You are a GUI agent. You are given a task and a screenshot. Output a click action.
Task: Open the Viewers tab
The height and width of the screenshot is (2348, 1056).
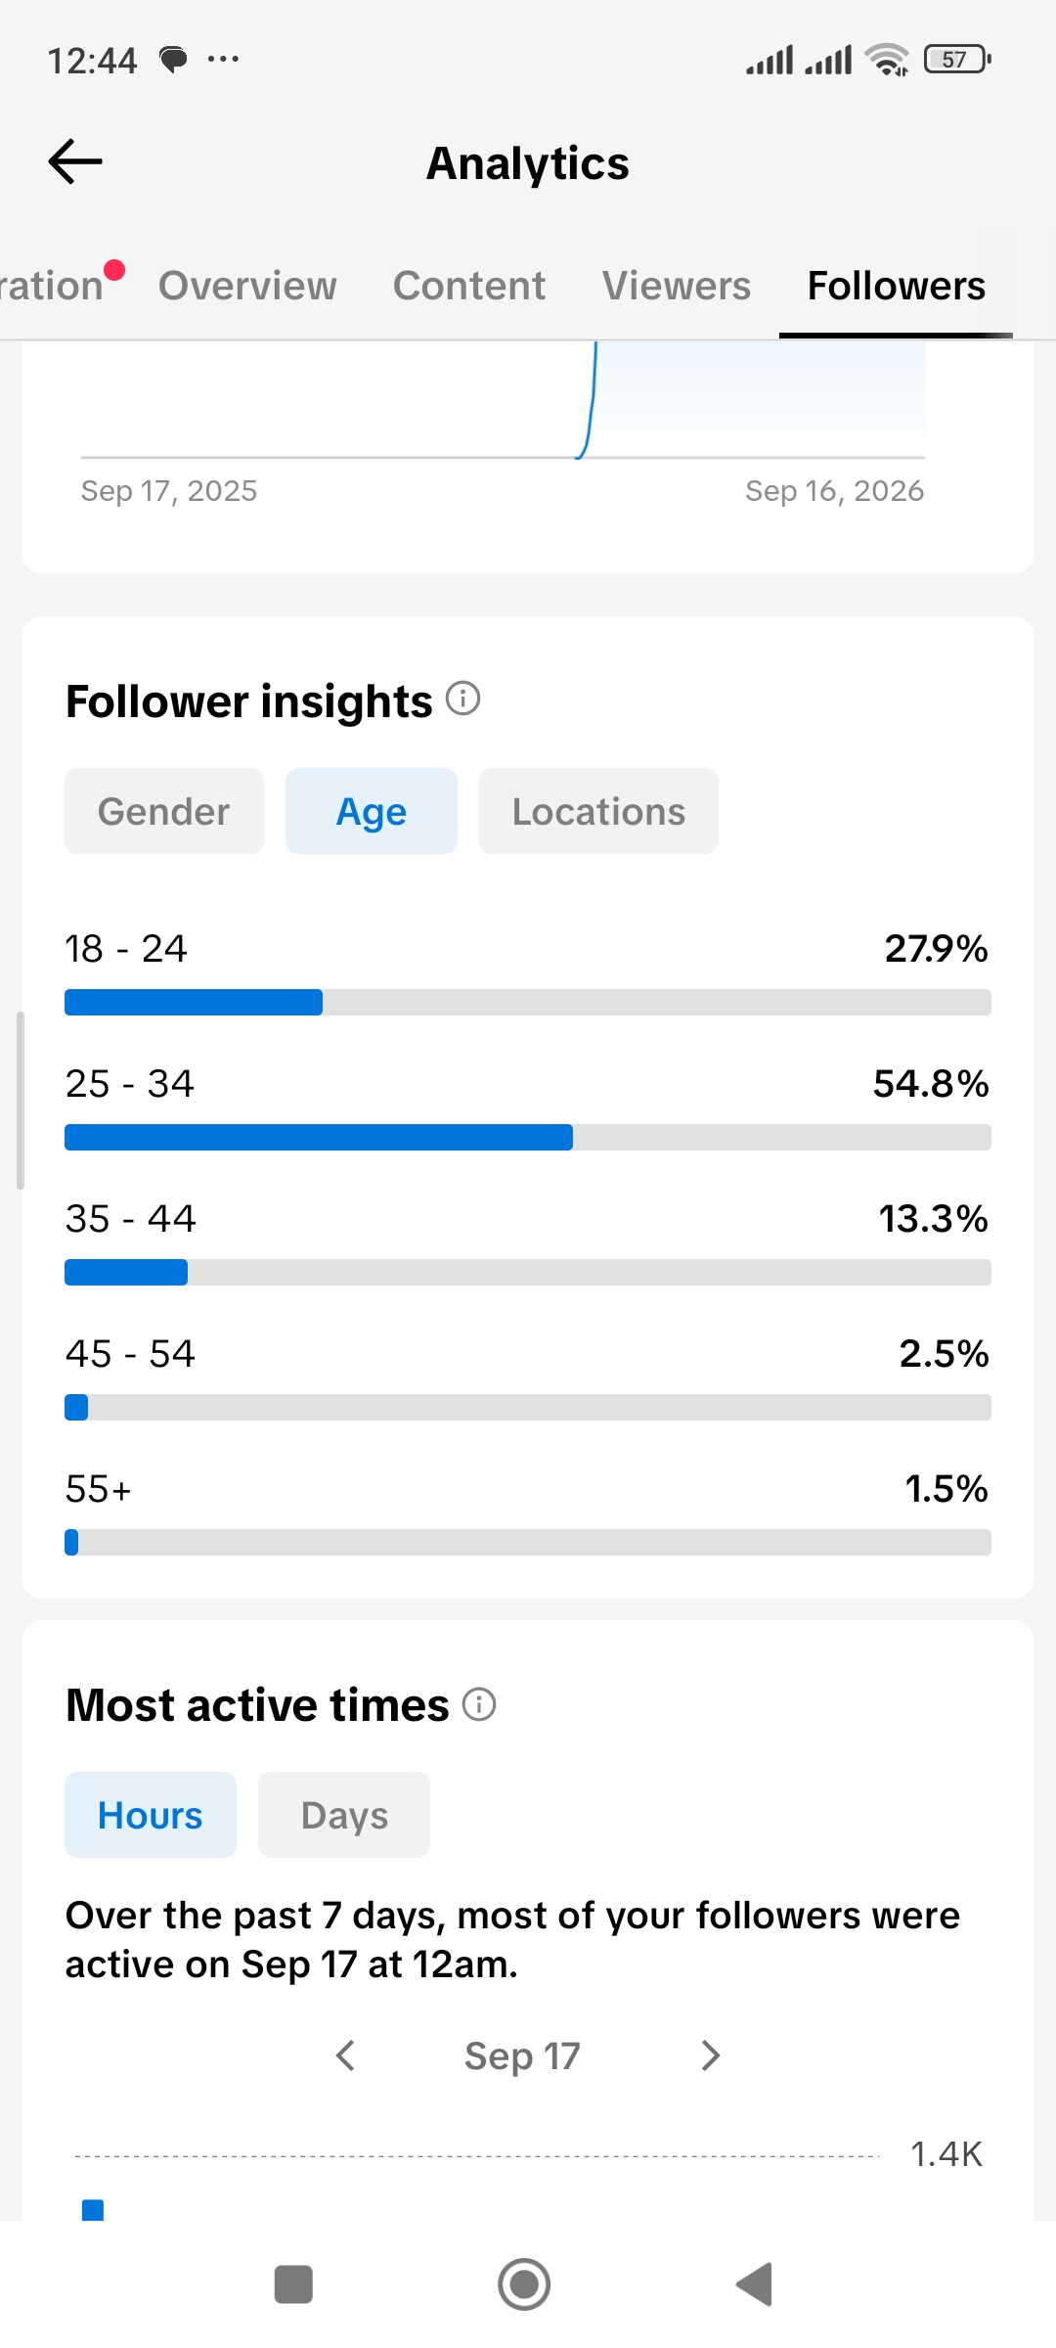[x=677, y=286]
